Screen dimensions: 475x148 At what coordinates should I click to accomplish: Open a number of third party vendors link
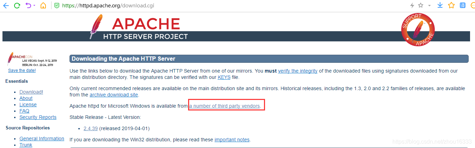click(225, 106)
